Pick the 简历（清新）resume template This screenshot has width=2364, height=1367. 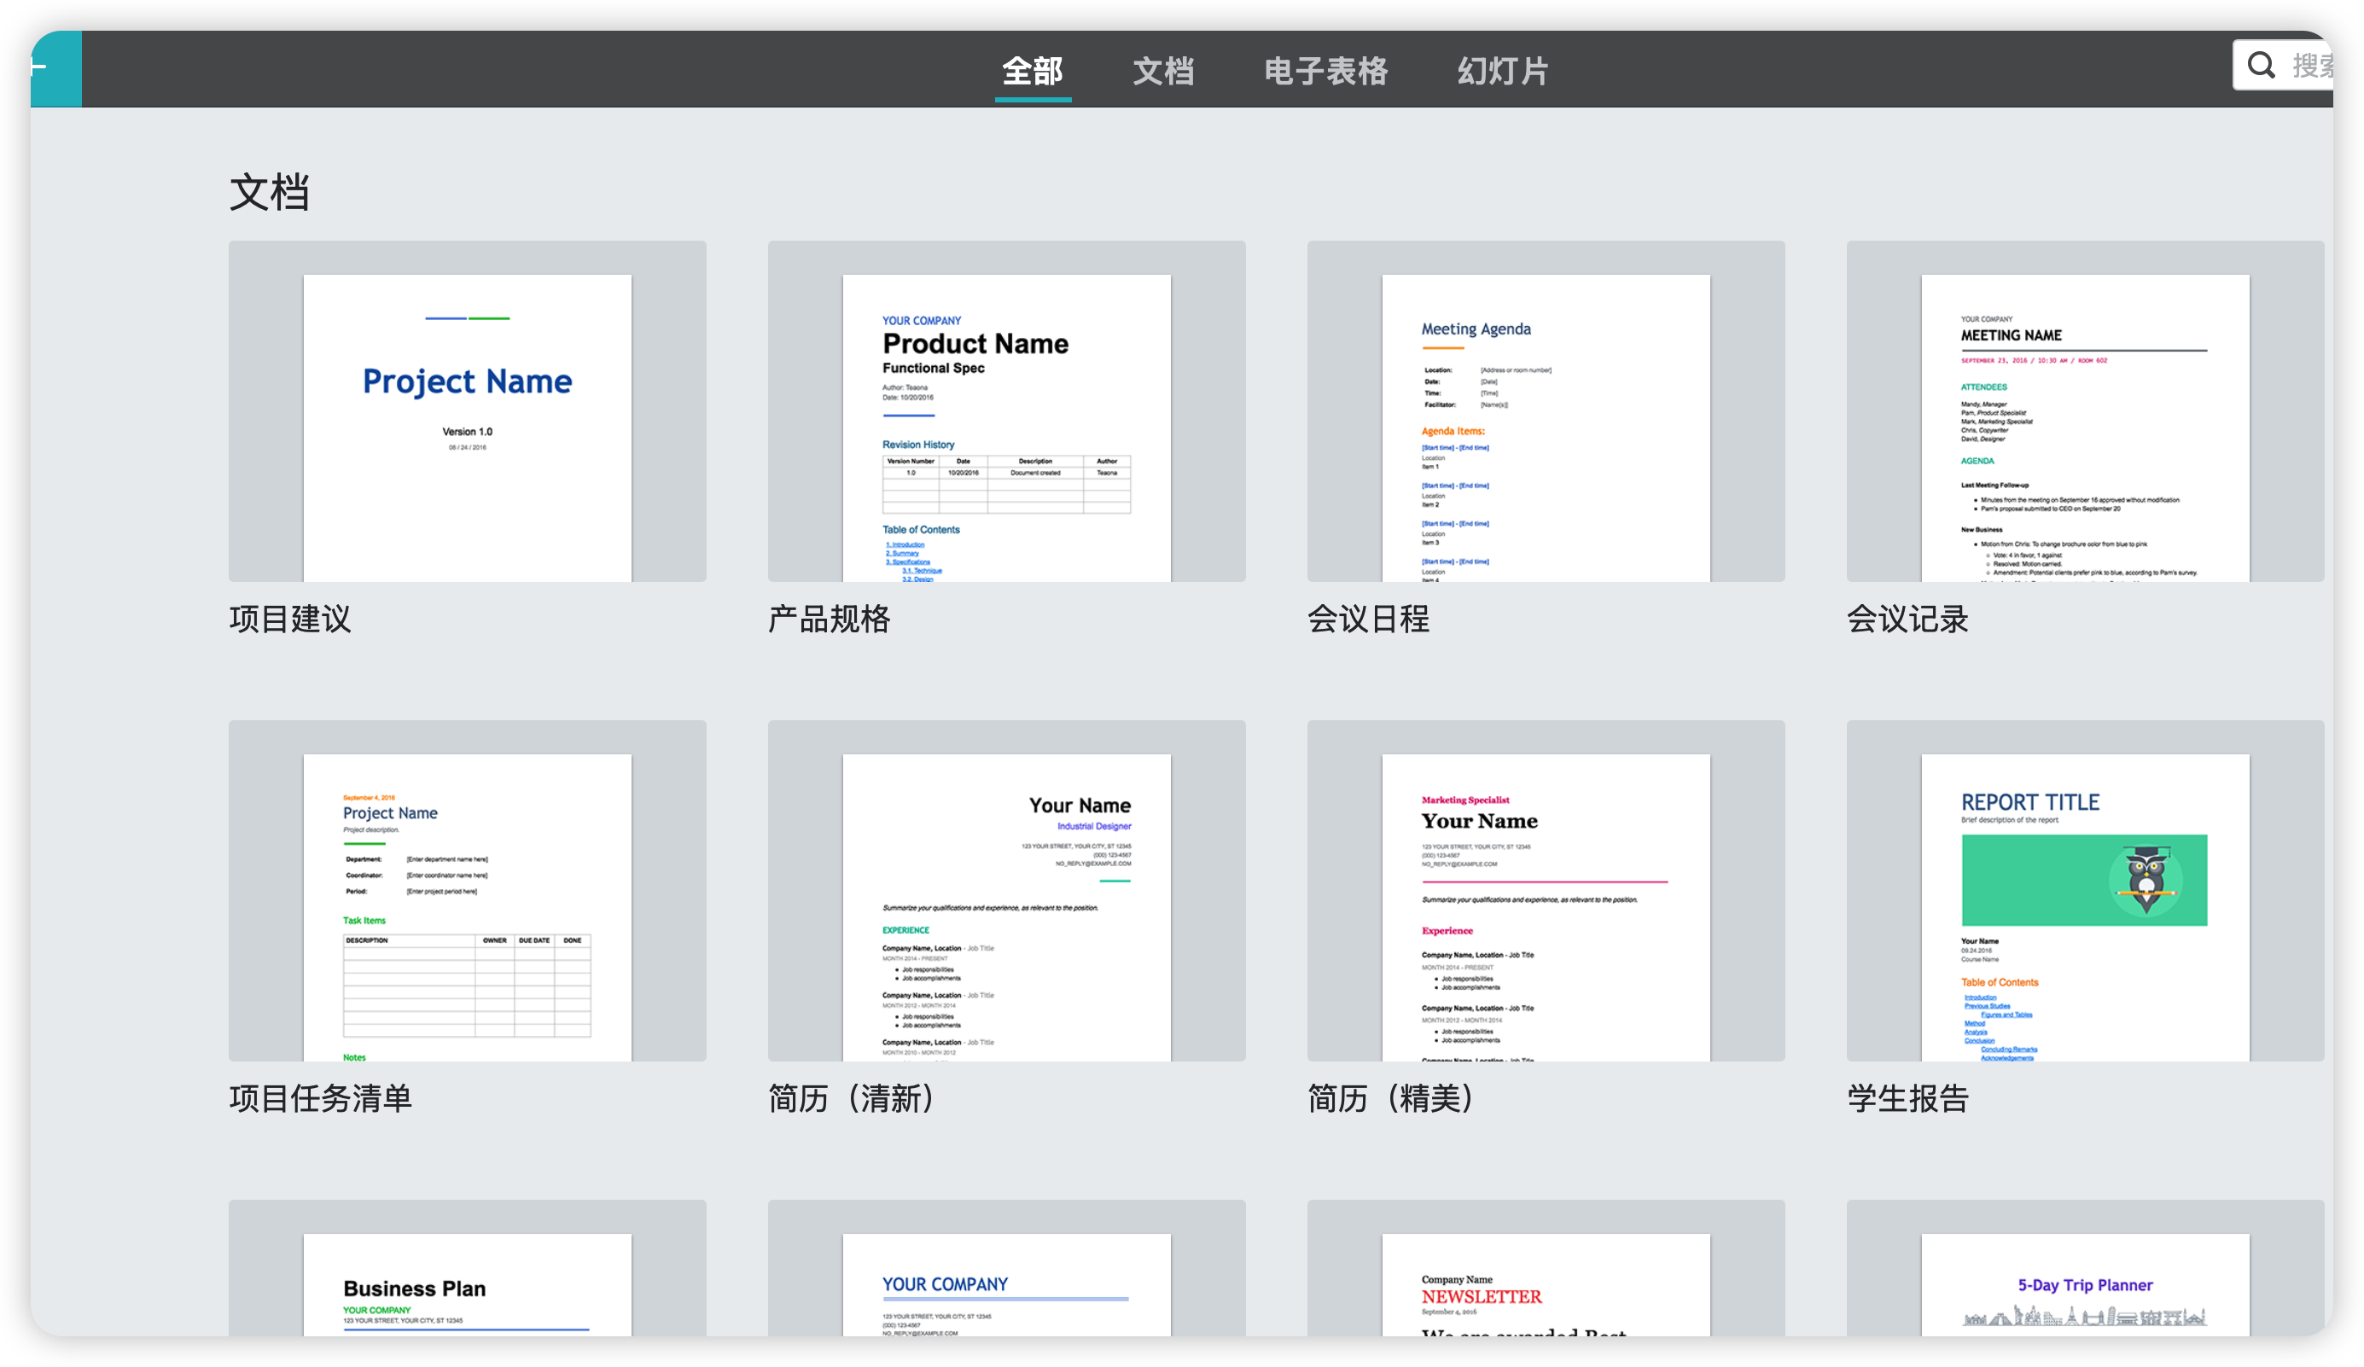[x=1005, y=890]
